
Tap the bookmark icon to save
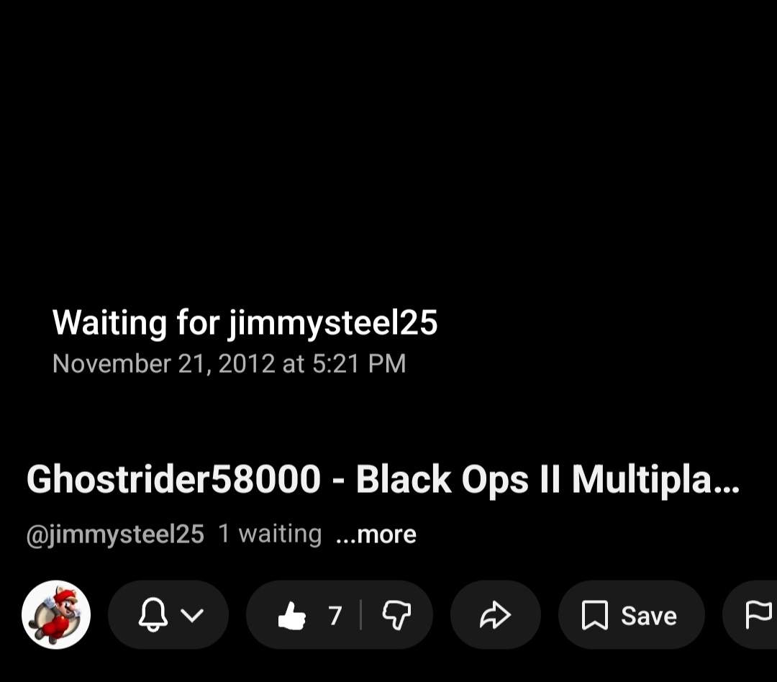[x=594, y=615]
